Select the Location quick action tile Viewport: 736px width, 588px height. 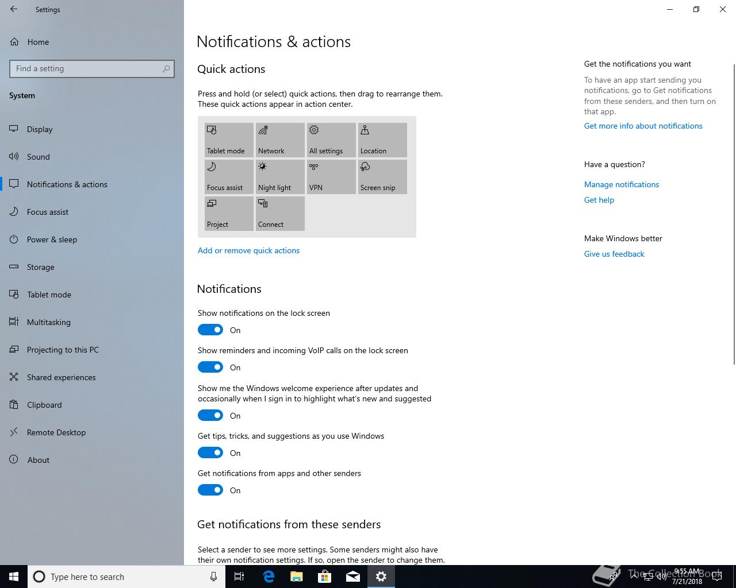pyautogui.click(x=382, y=140)
